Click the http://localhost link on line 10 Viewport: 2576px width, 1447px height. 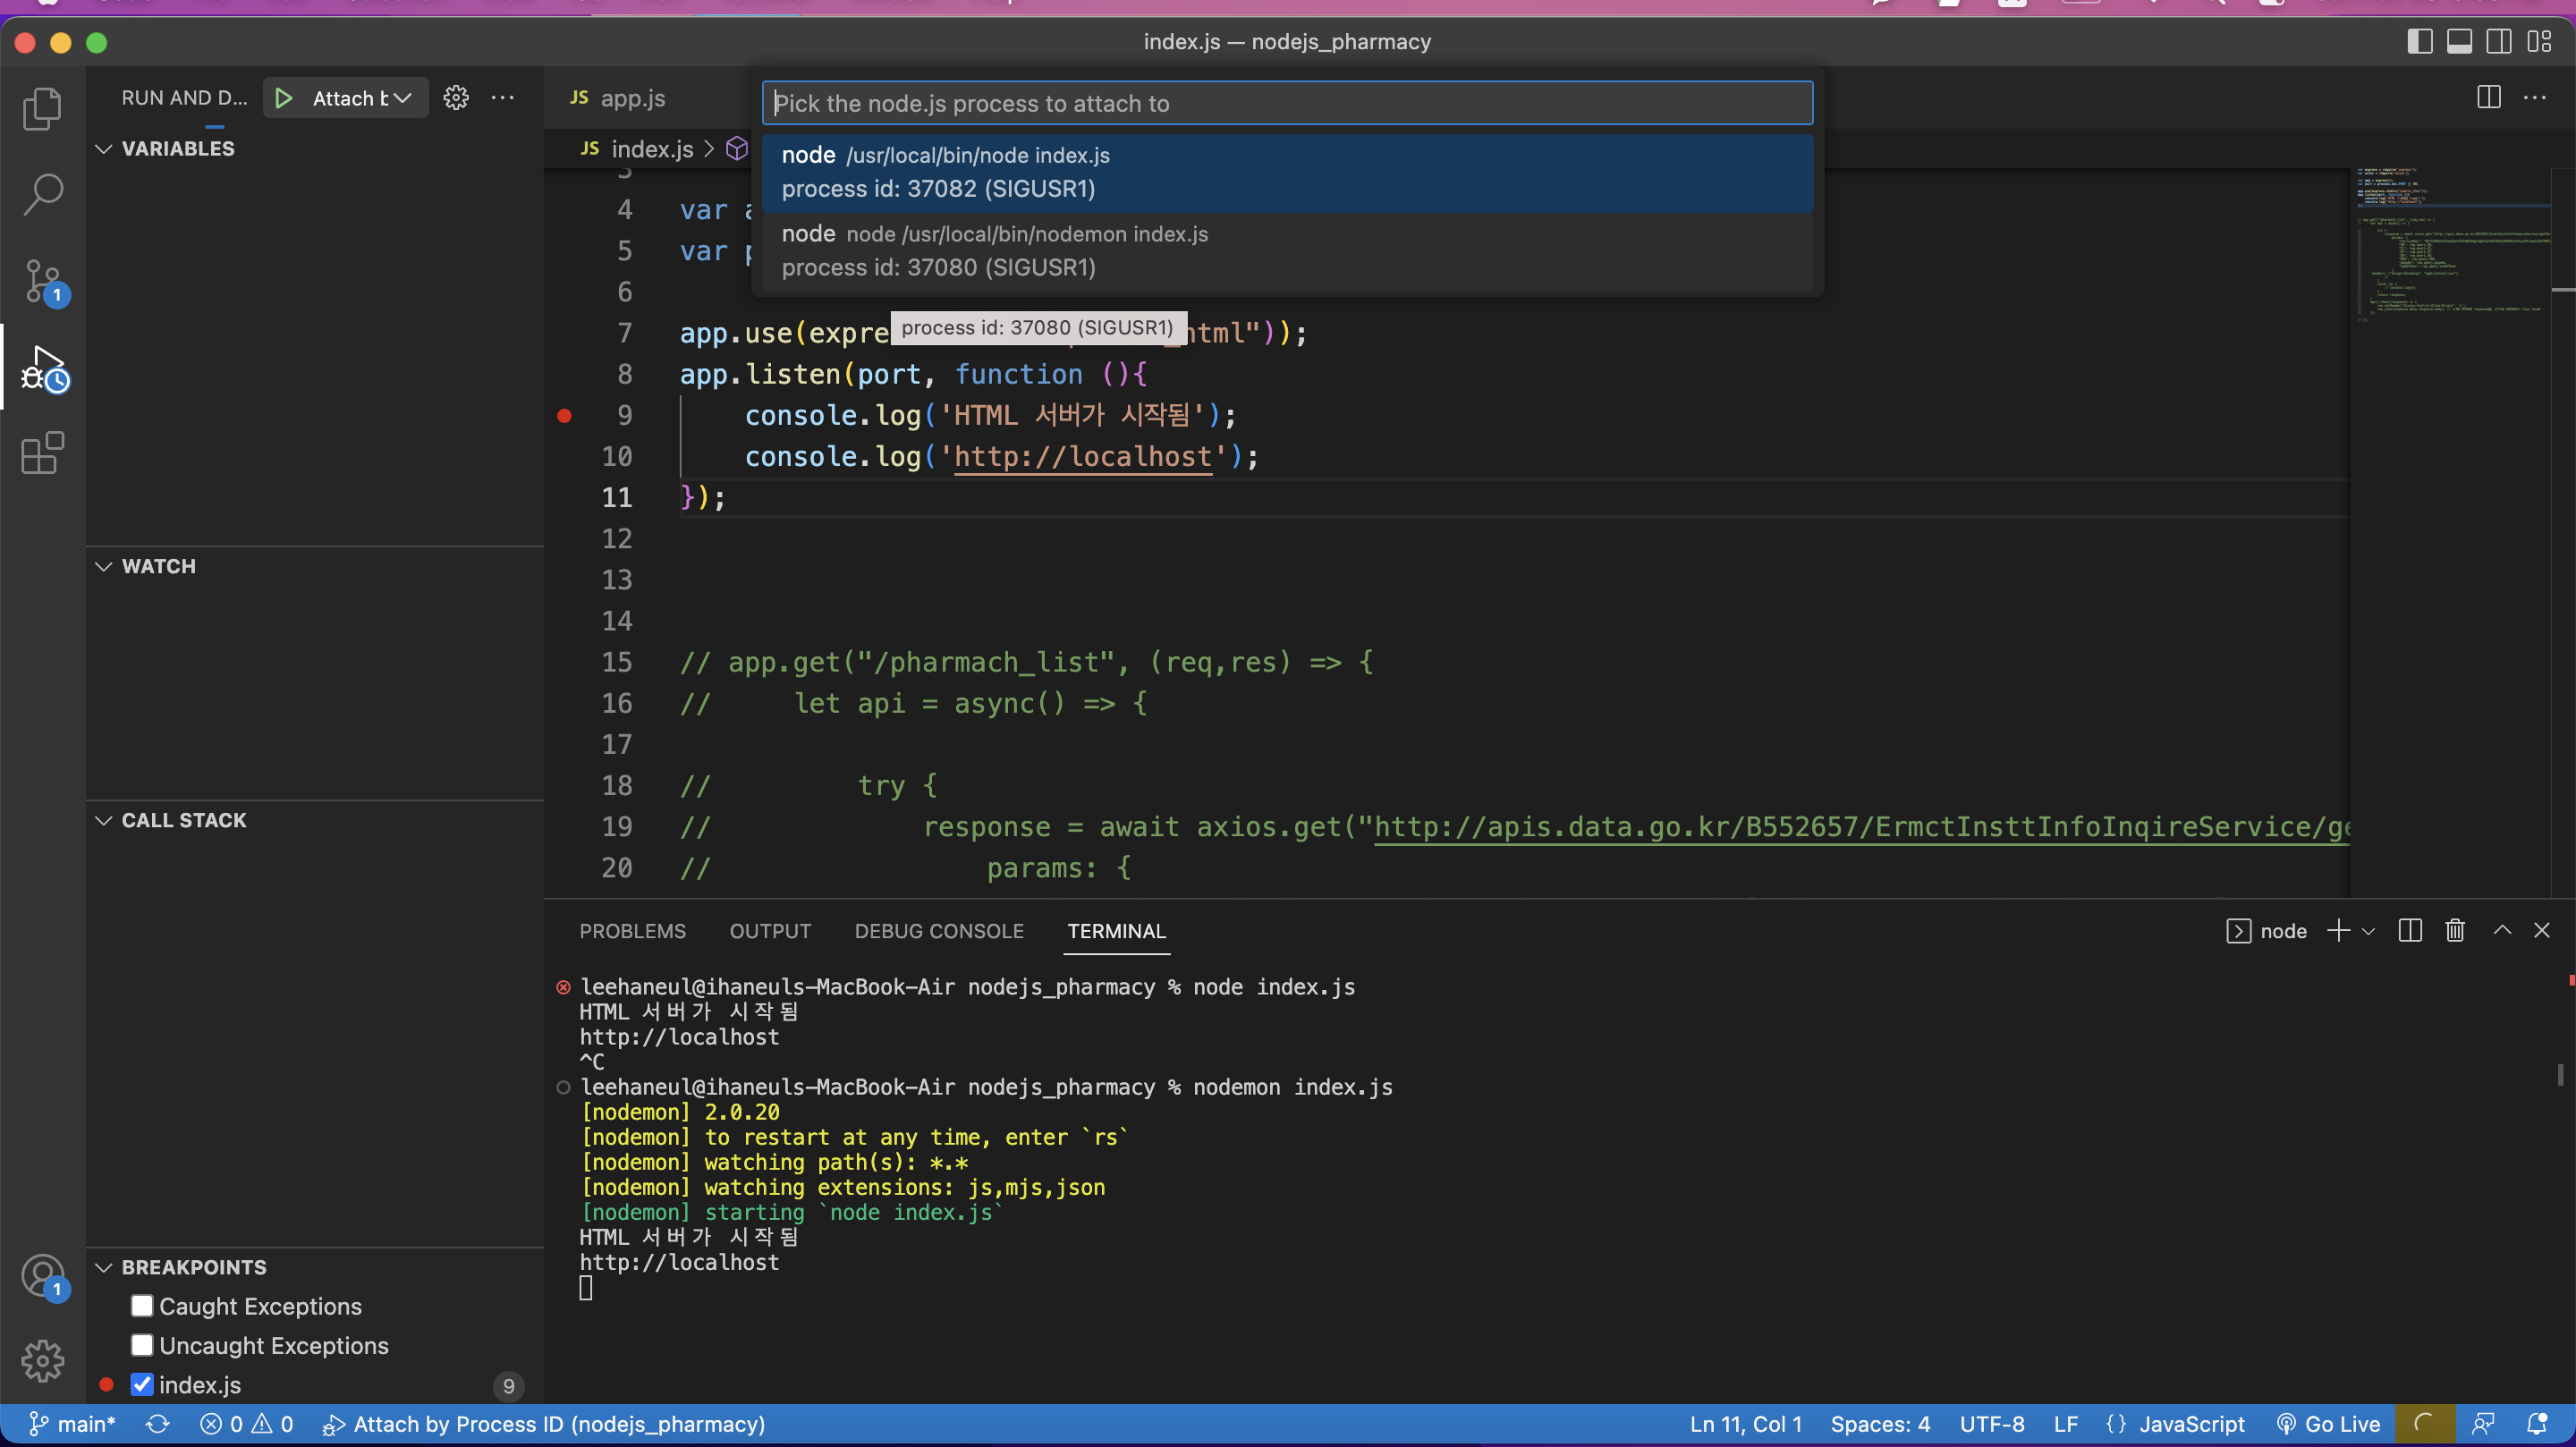pyautogui.click(x=1083, y=457)
